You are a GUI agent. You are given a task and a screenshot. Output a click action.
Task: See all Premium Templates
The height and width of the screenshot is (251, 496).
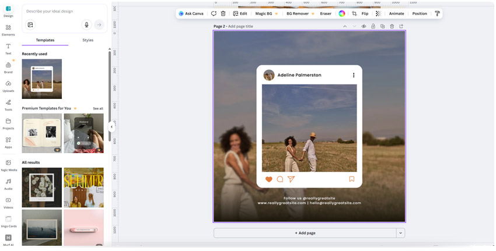tap(98, 108)
